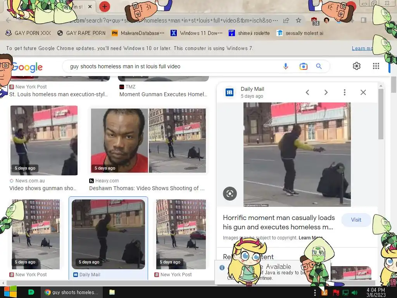Viewport: 397px width, 298px height.
Task: Open the preview headline 'Horrific moment man casually...'
Action: tap(279, 222)
